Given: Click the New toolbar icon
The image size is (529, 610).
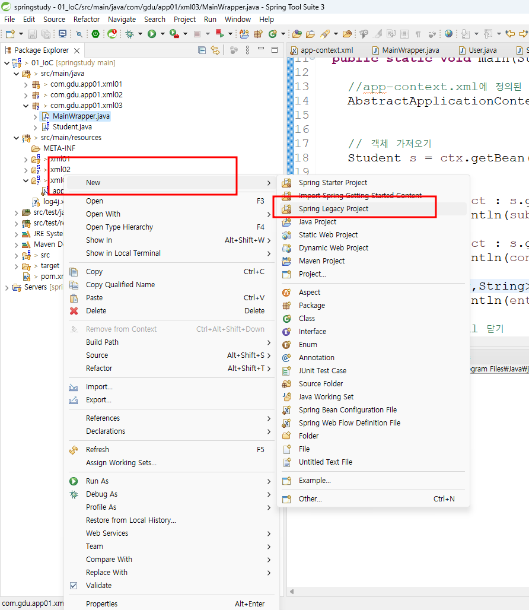Looking at the screenshot, I should [x=11, y=34].
